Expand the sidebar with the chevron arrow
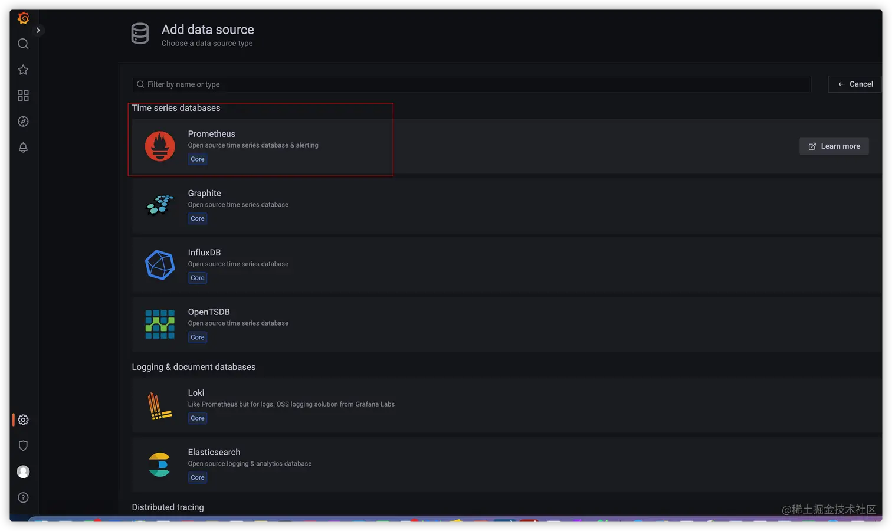This screenshot has height=531, width=892. pos(38,30)
